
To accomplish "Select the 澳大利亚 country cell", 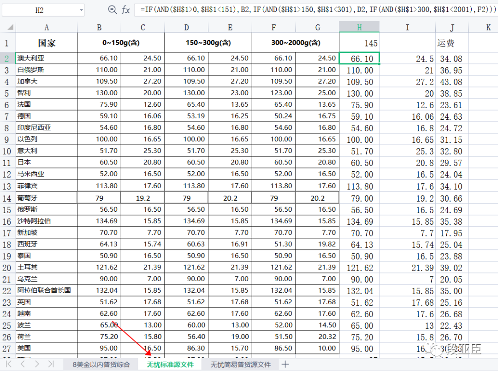I will pyautogui.click(x=47, y=58).
